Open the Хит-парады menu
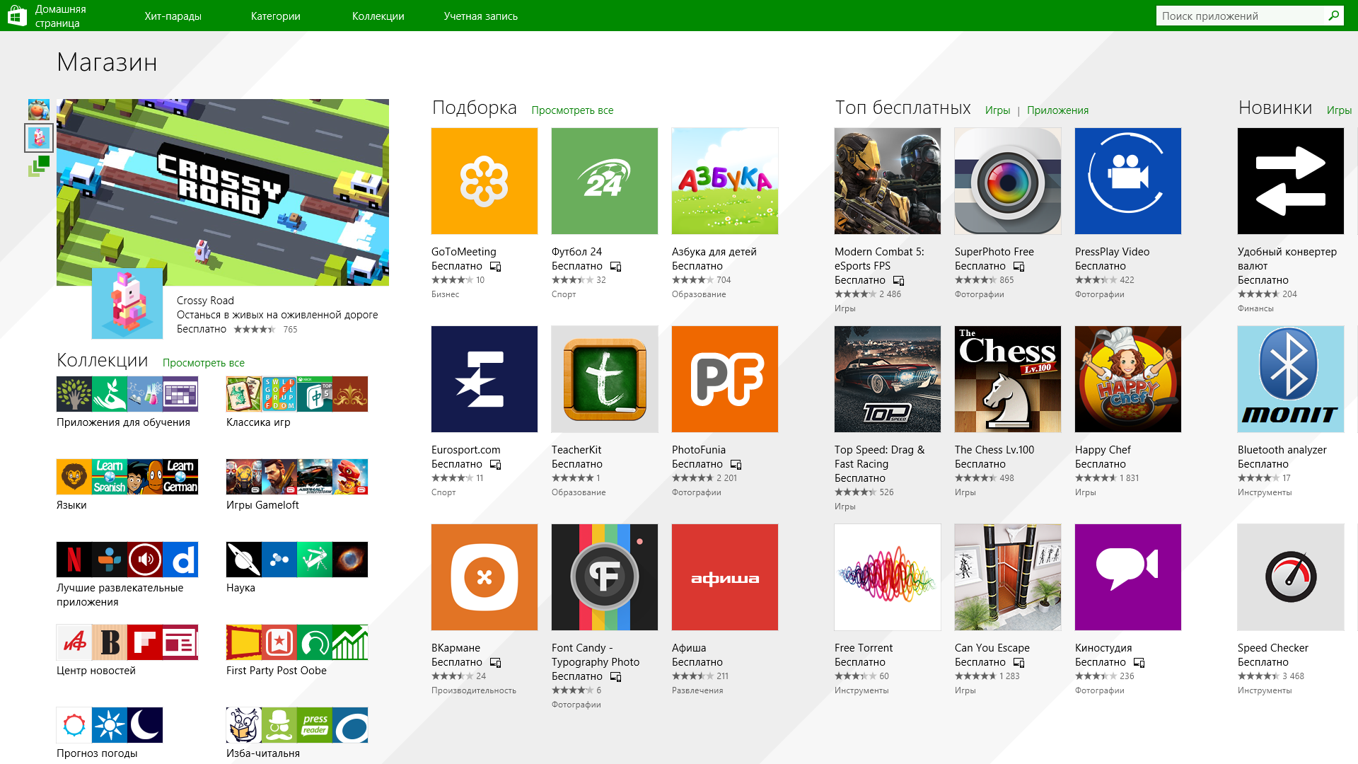The image size is (1358, 764). pos(173,16)
